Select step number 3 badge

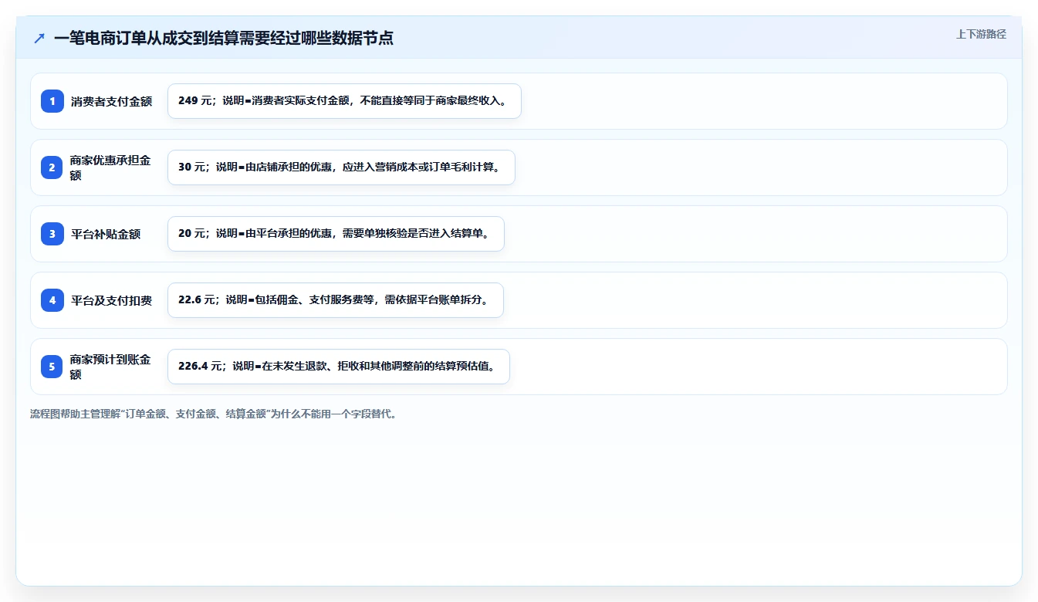tap(52, 234)
